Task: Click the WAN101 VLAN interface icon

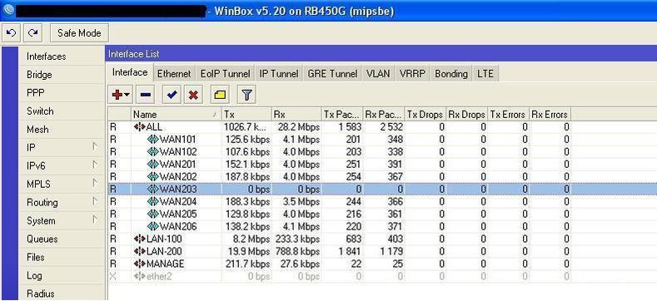Action: coord(153,139)
